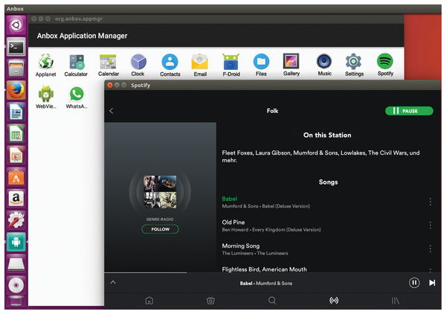
Task: Open the Gallery app
Action: 291,65
